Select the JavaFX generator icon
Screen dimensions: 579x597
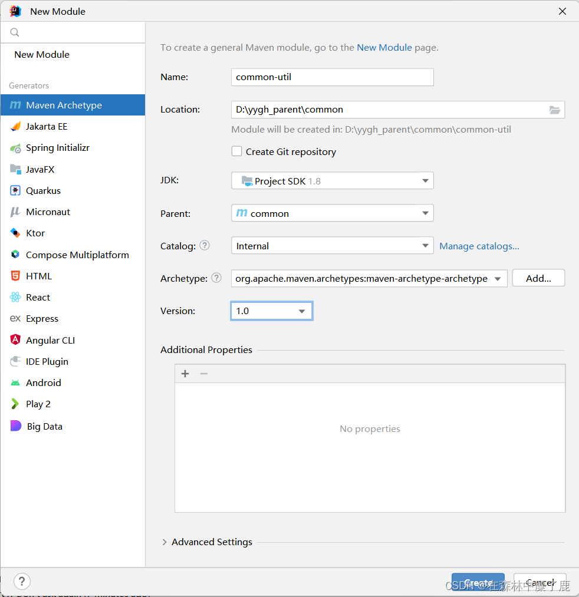click(x=15, y=169)
